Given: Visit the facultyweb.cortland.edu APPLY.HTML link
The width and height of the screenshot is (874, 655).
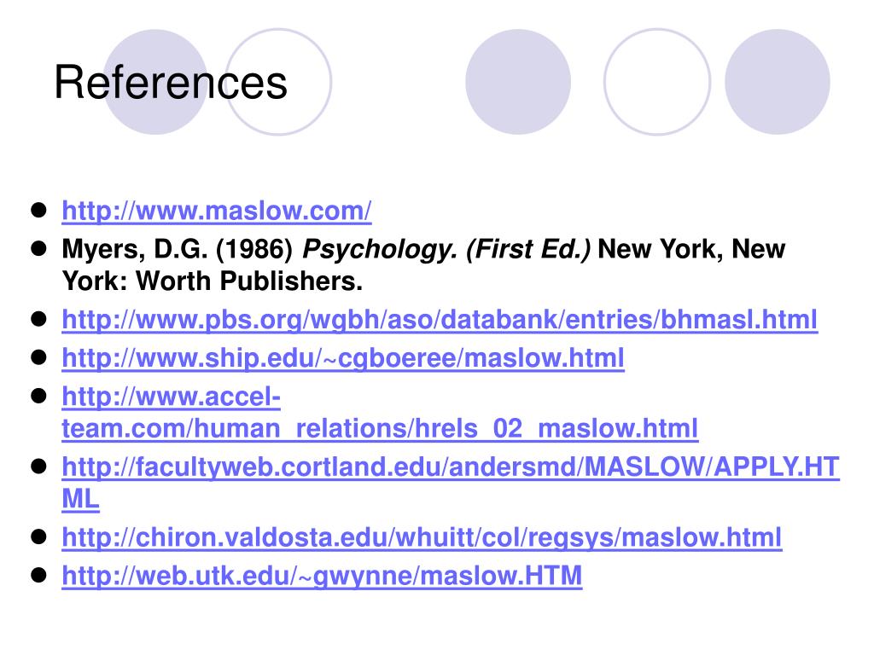Looking at the screenshot, I should click(451, 483).
